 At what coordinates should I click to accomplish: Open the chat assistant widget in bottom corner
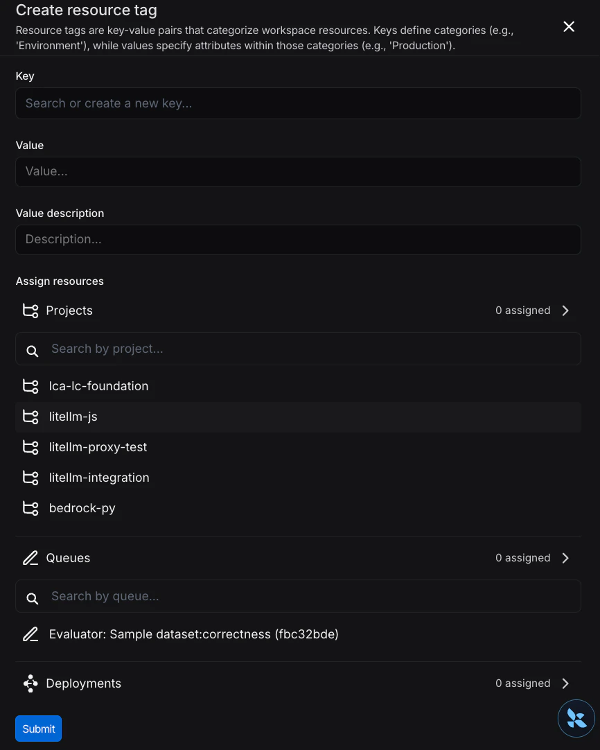tap(576, 718)
